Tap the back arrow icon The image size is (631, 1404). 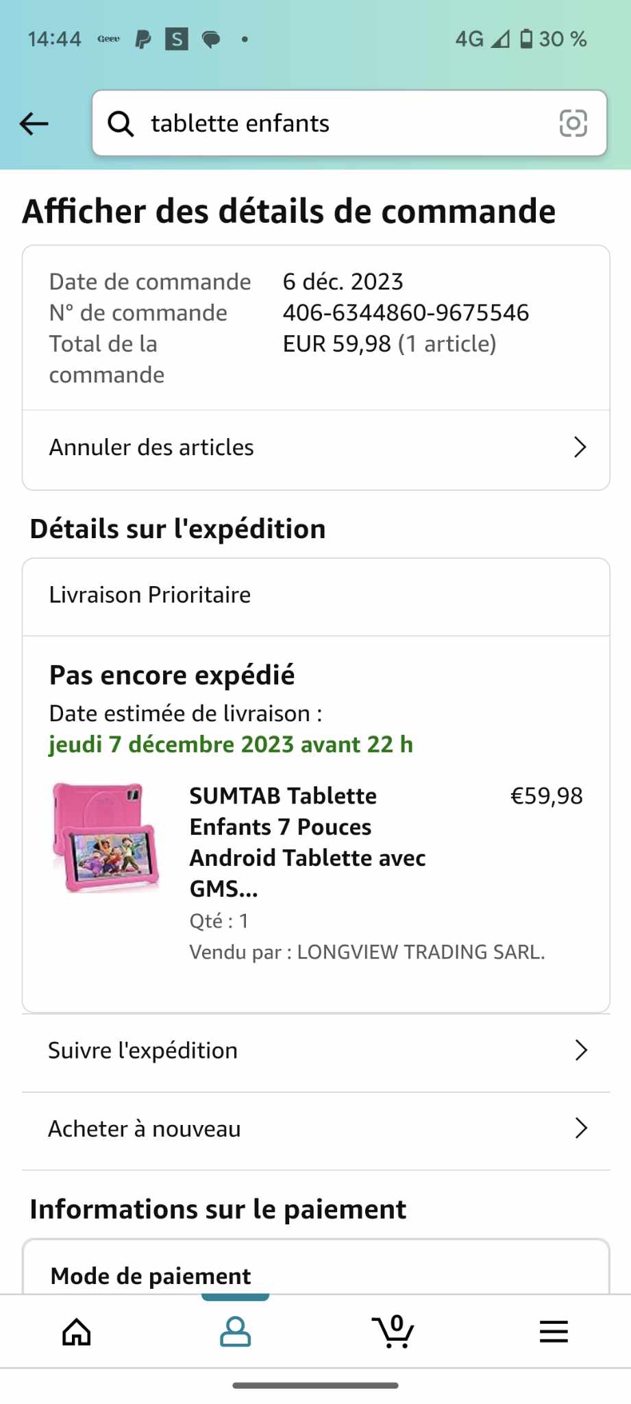coord(34,124)
